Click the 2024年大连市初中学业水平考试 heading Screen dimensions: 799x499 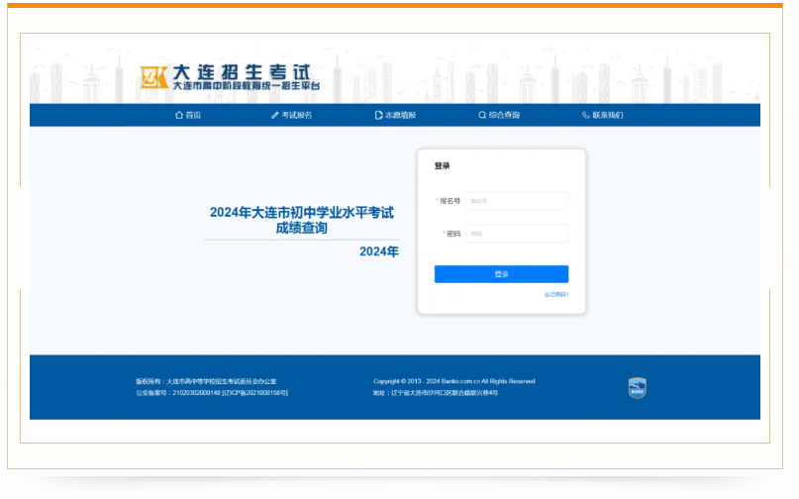click(x=302, y=212)
